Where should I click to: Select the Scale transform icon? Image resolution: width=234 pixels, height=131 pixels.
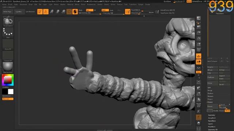coord(57,12)
